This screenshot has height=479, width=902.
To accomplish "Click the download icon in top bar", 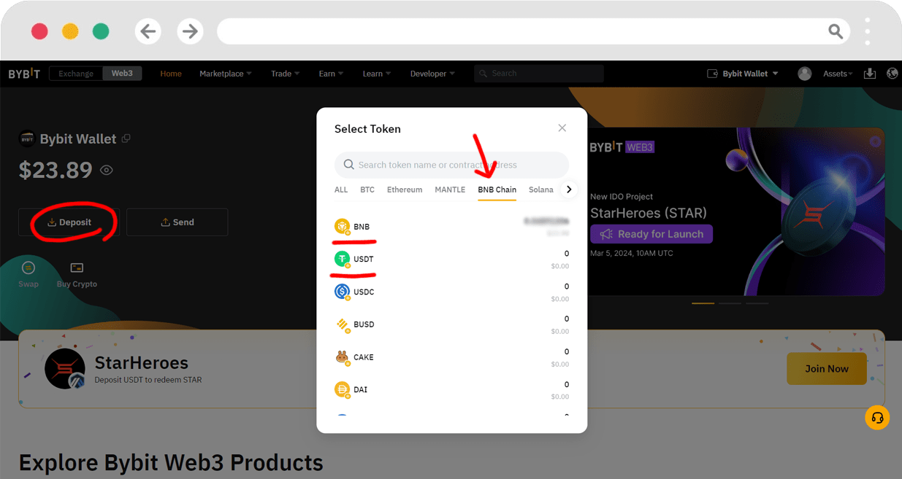I will [869, 74].
